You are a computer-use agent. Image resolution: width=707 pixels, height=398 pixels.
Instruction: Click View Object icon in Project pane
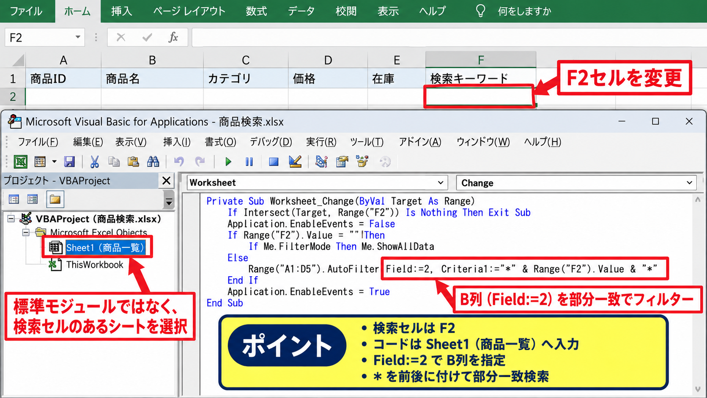click(33, 199)
